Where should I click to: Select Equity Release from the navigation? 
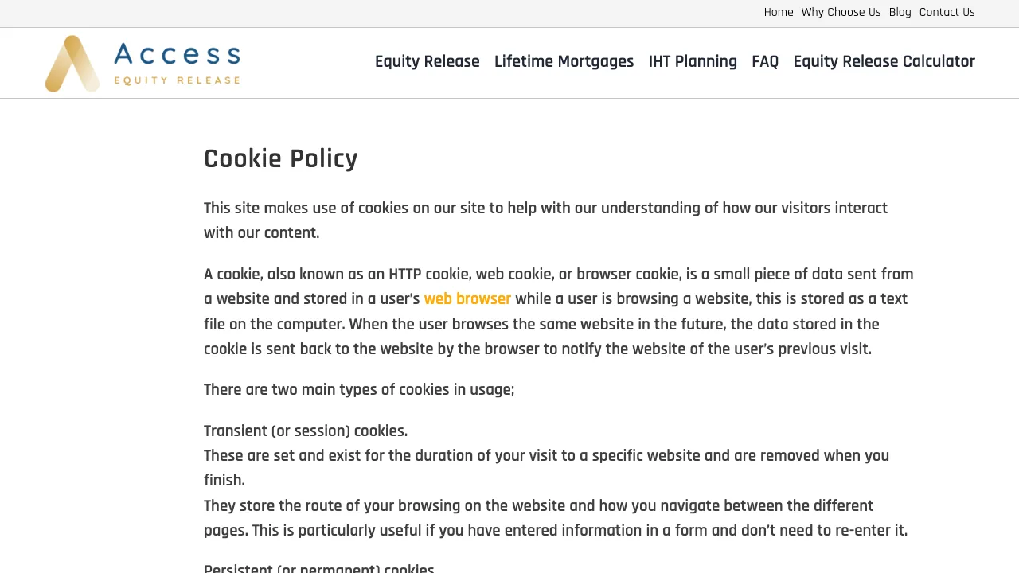click(x=427, y=61)
